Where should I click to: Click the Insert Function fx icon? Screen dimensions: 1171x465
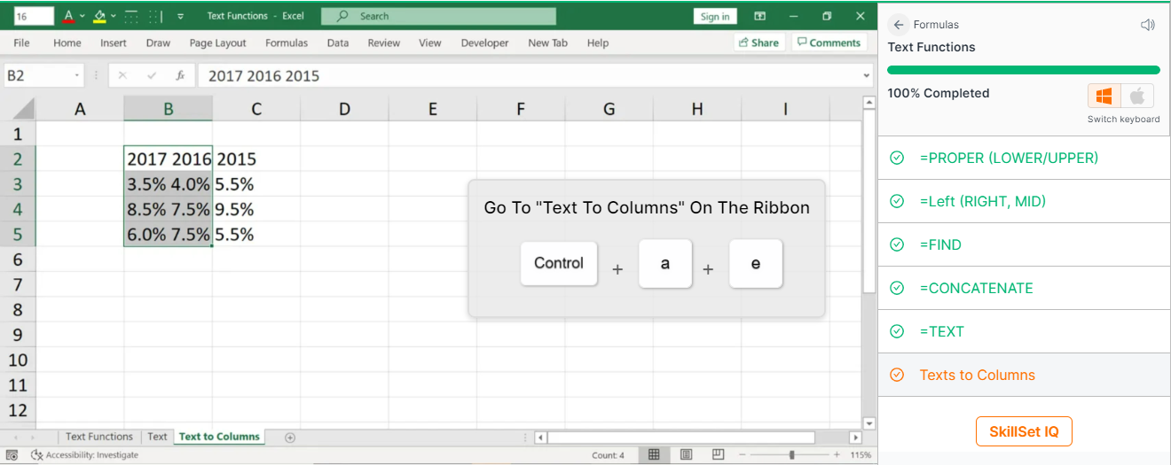click(x=180, y=76)
